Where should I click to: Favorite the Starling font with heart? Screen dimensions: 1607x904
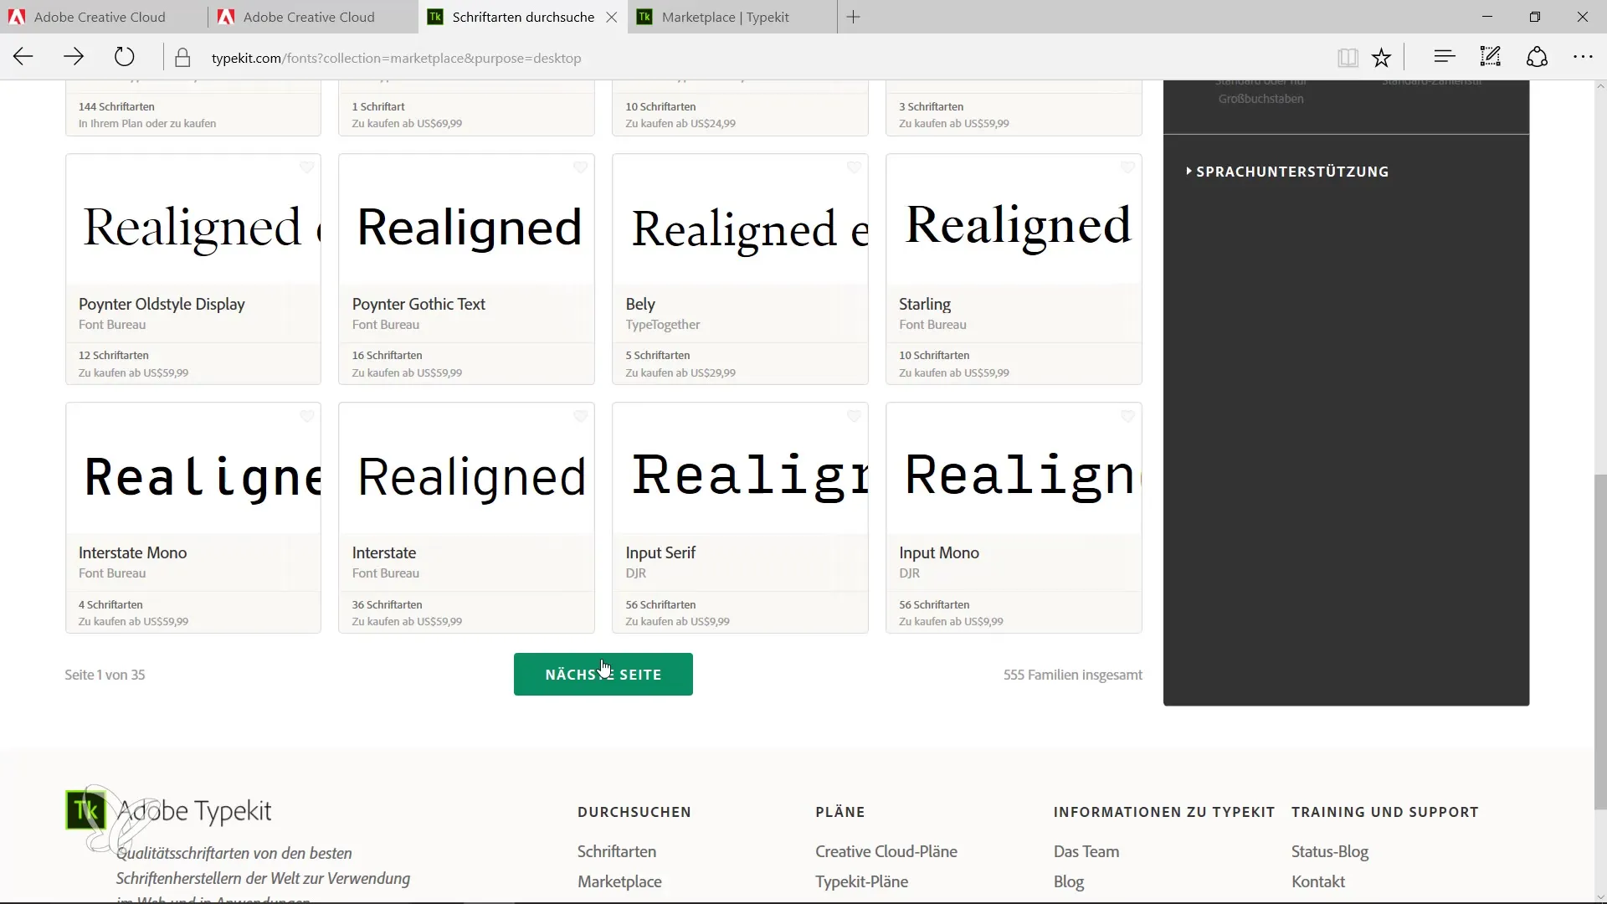pos(1128,167)
